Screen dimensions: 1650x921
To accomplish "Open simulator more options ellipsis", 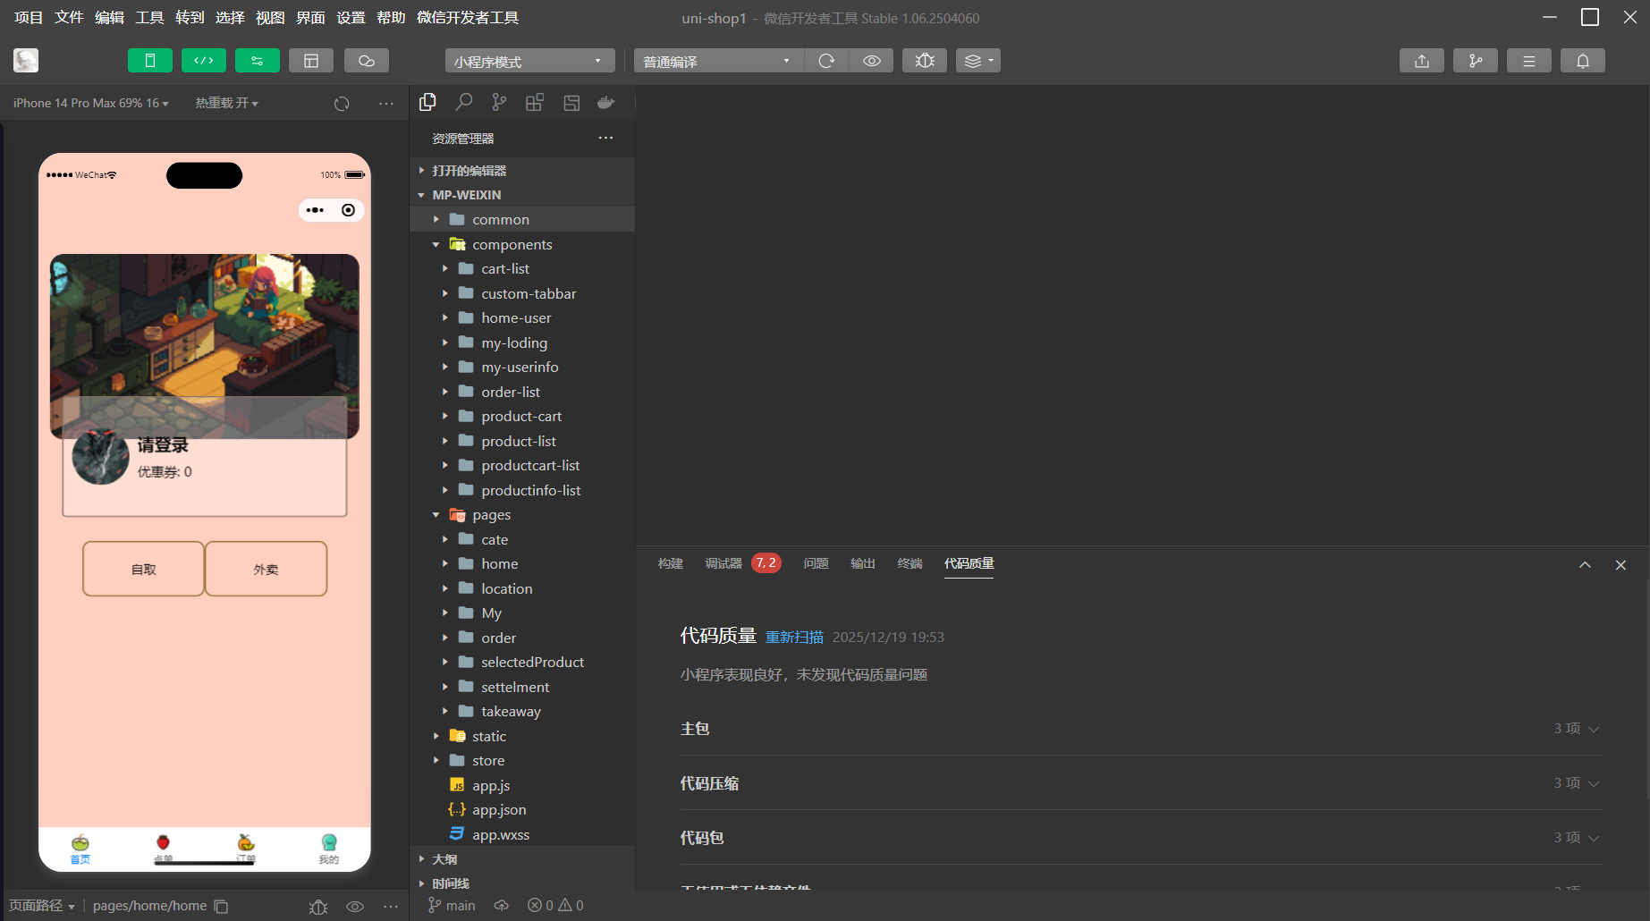I will pos(386,104).
